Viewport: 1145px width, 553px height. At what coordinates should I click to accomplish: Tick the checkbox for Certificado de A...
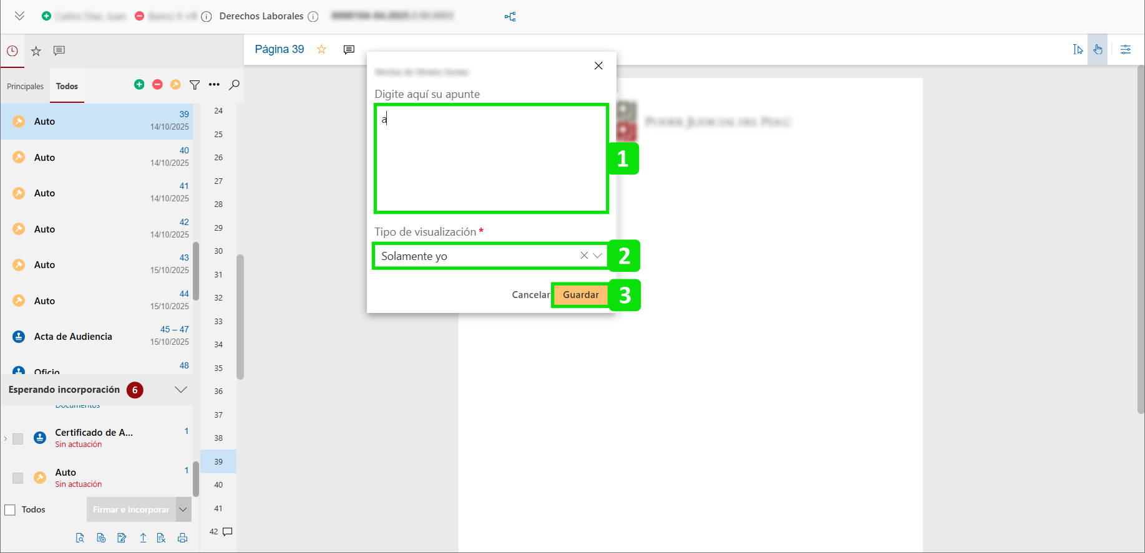tap(18, 439)
